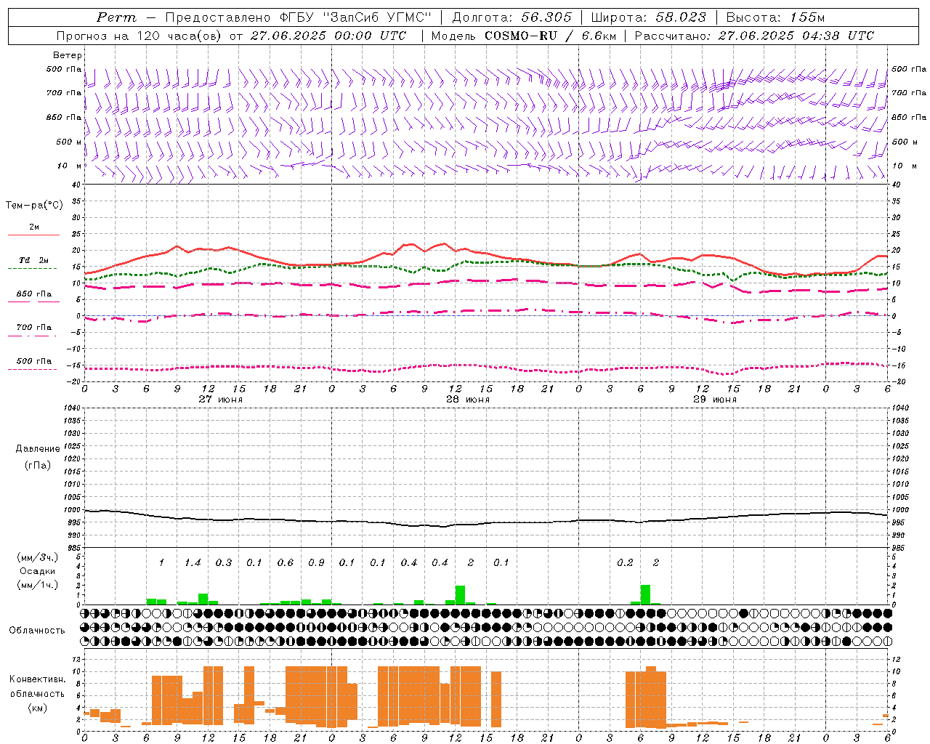Click the 'Давление' pressure panel label
This screenshot has width=930, height=744.
38,449
